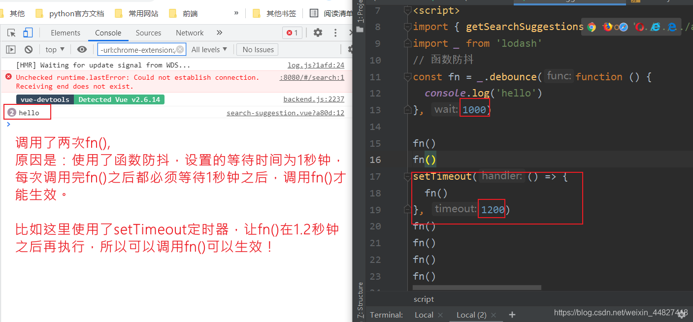Open :8080/#/search:1 source link
Viewport: 693px width, 322px height.
pyautogui.click(x=312, y=77)
